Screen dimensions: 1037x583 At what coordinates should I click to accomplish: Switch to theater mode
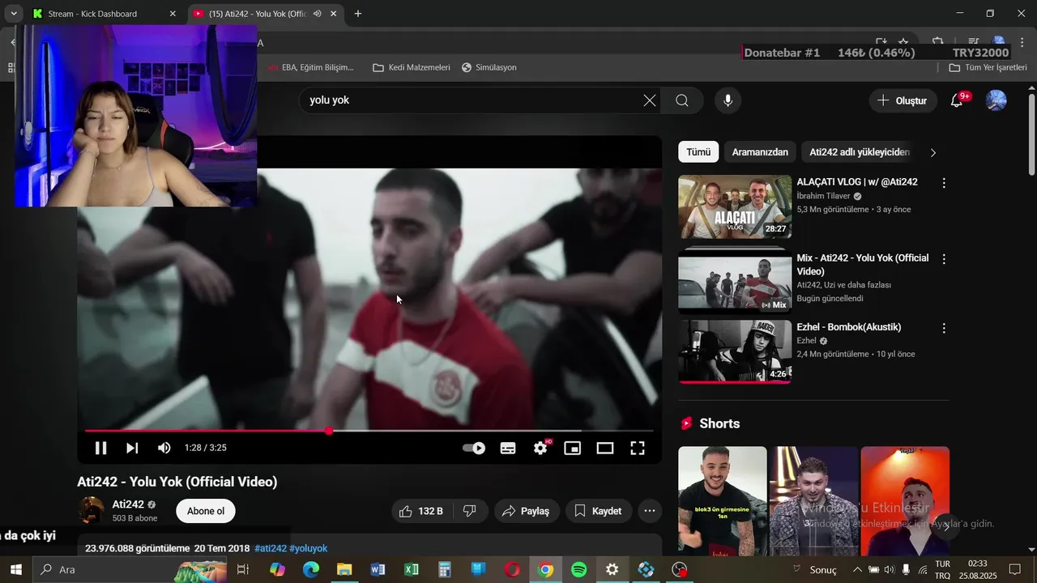[x=605, y=448]
